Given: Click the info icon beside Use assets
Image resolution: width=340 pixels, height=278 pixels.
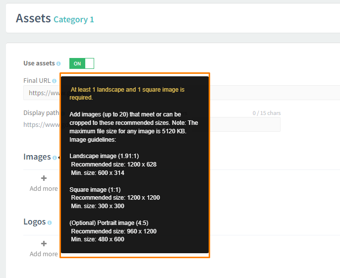Looking at the screenshot, I should (x=58, y=64).
